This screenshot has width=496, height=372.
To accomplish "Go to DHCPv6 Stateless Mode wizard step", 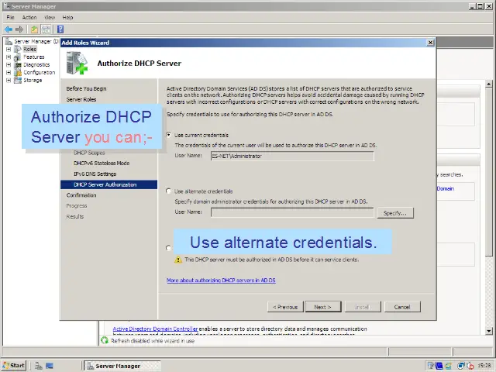I will tap(102, 164).
